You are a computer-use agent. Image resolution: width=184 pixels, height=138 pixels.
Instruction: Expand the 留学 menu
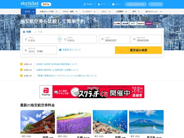coord(136,12)
